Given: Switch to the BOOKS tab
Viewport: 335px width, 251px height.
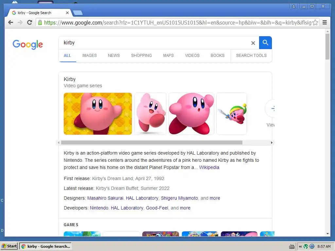Looking at the screenshot, I should (218, 56).
